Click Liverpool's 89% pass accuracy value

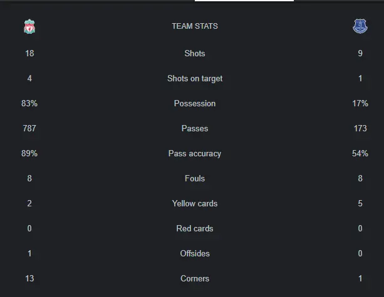point(29,154)
